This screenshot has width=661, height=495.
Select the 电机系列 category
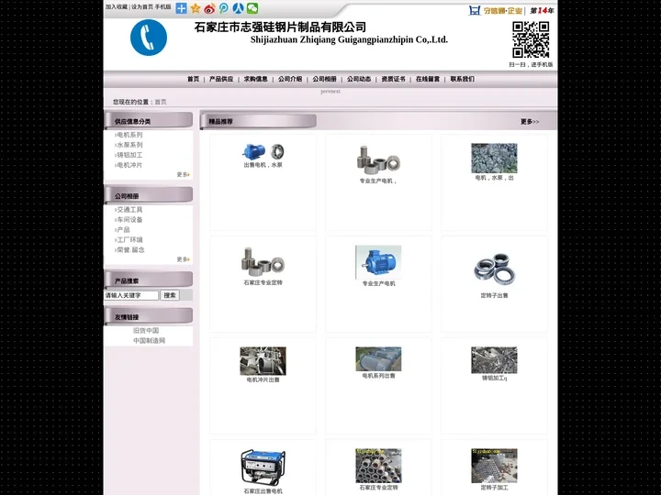click(129, 135)
